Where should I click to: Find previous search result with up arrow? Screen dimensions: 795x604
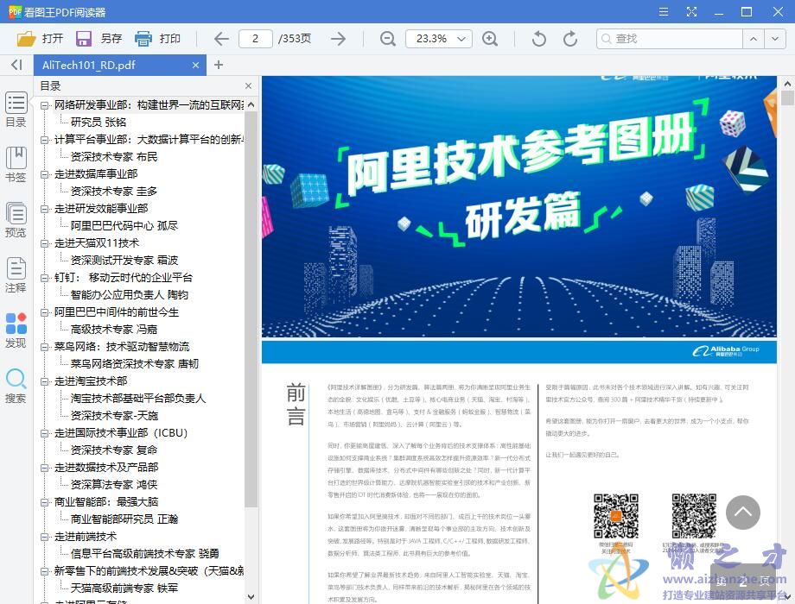[x=754, y=39]
